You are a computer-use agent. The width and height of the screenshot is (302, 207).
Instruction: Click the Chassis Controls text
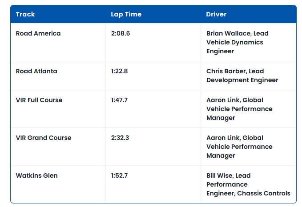click(264, 193)
